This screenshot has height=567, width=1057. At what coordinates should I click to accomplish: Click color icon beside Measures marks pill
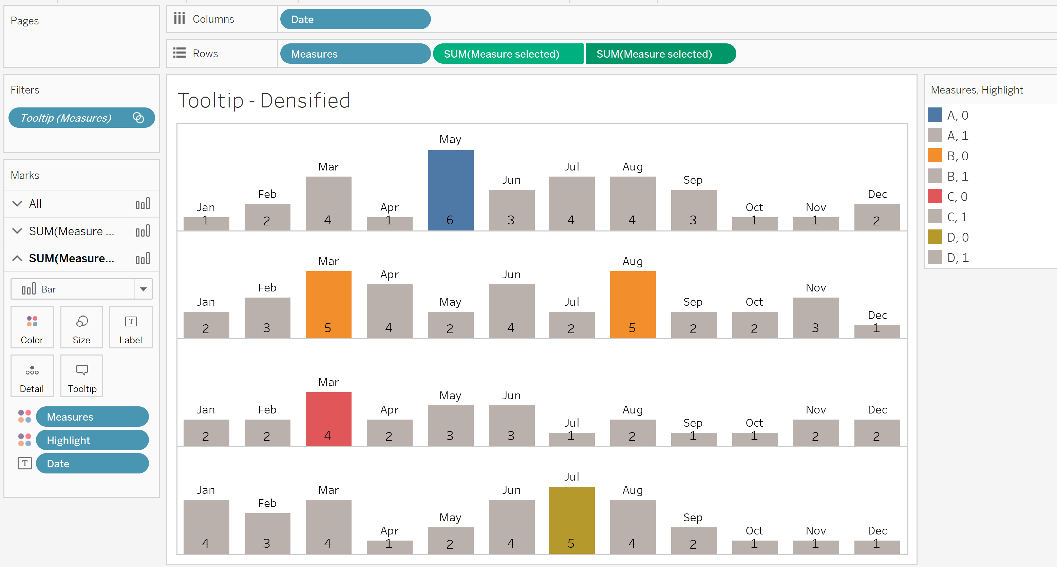(24, 417)
